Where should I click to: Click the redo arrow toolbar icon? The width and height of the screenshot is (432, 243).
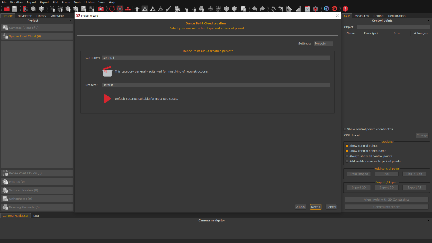point(262,9)
